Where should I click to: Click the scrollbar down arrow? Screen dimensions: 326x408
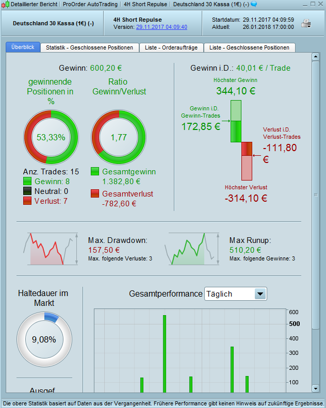pos(316,388)
